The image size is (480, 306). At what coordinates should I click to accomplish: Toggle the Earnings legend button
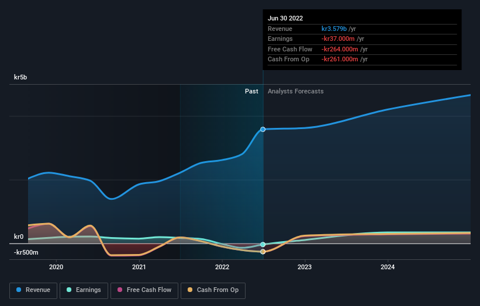84,290
